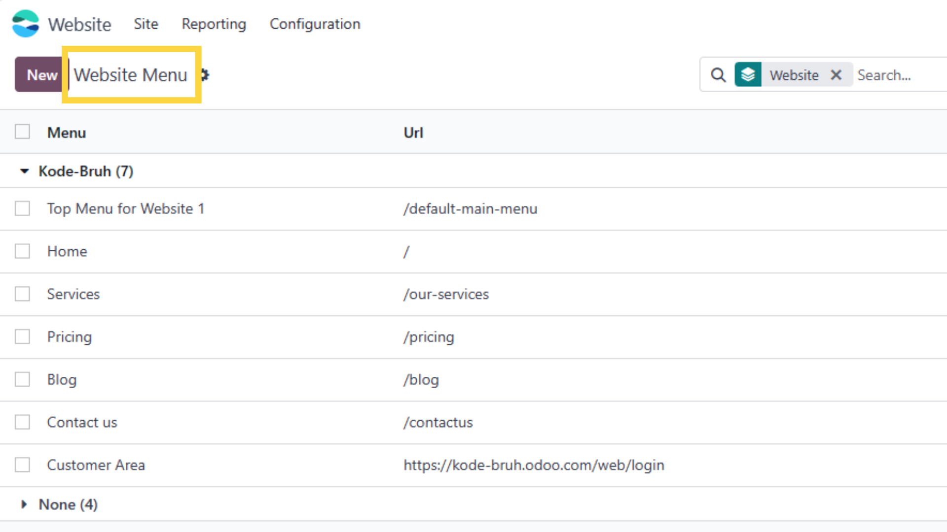The height and width of the screenshot is (532, 947).
Task: Check the Pricing row checkbox
Action: pyautogui.click(x=22, y=336)
